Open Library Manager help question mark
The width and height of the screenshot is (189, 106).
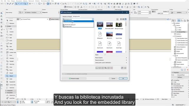coord(122,12)
